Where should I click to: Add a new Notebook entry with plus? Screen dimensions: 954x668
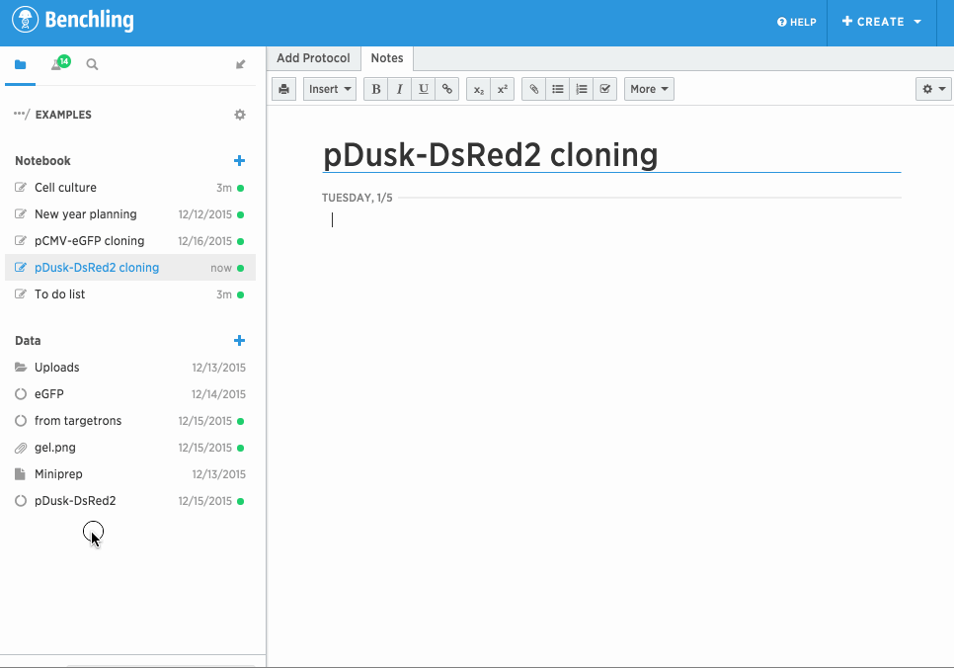(x=239, y=161)
